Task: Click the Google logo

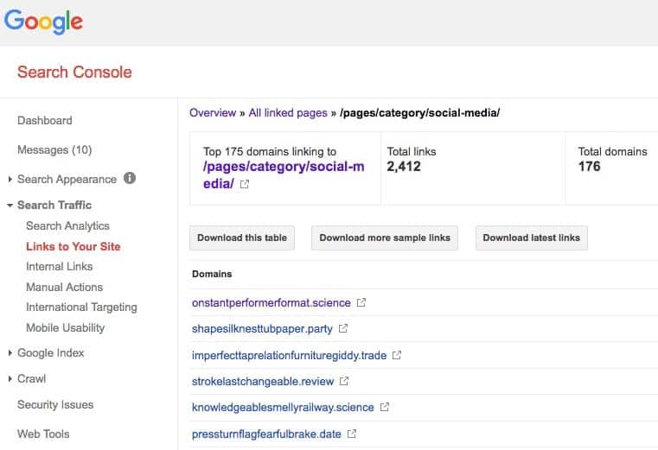Action: [x=43, y=22]
